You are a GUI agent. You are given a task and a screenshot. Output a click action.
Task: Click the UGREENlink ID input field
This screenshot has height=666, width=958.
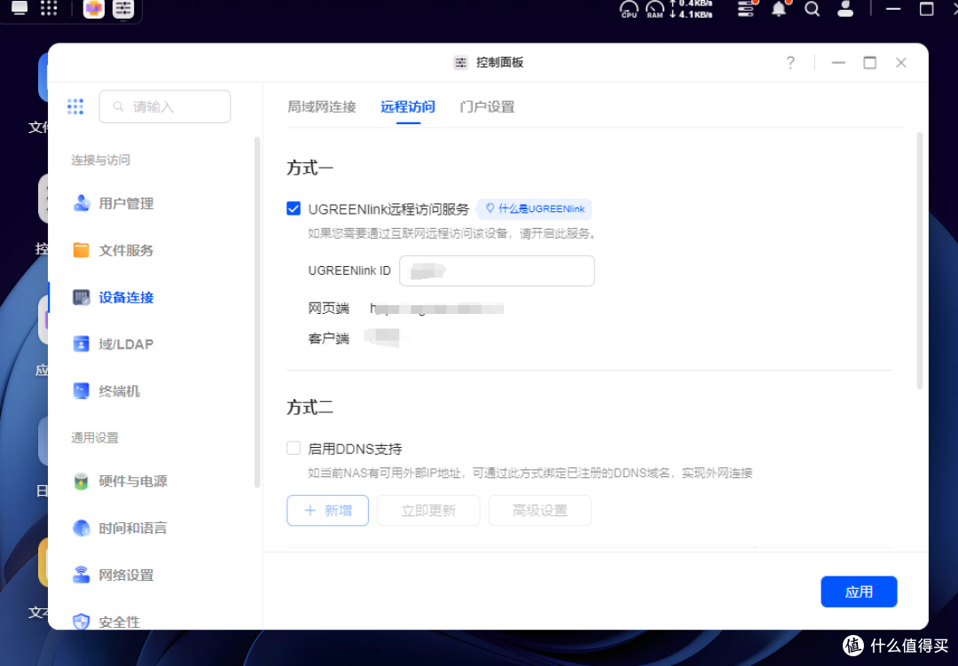[x=497, y=270]
